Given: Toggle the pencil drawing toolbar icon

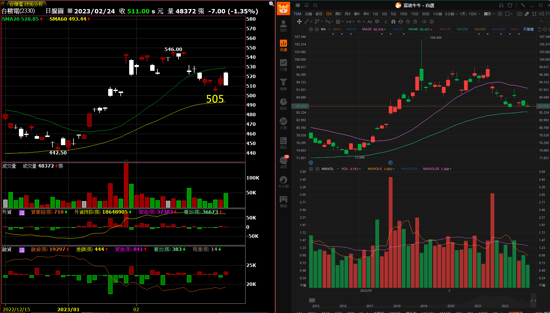Looking at the screenshot, I should coord(527,14).
